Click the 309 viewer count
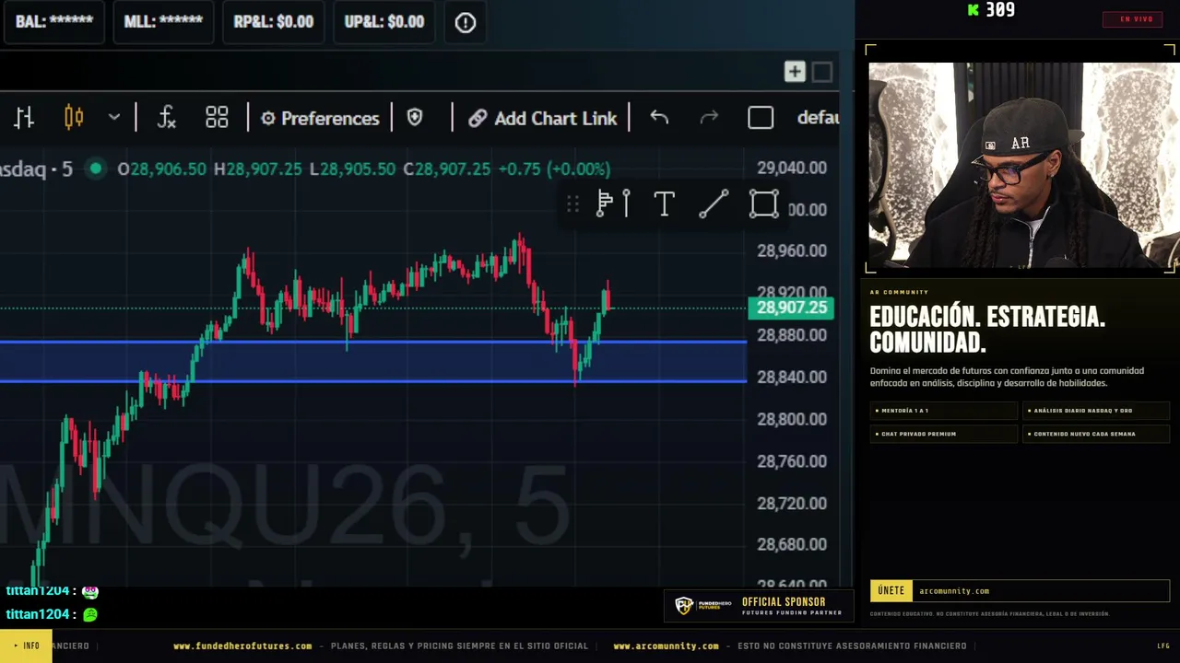The height and width of the screenshot is (663, 1180). tap(1000, 10)
